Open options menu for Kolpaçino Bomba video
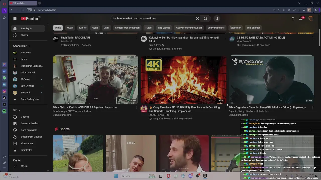Image resolution: width=321 pixels, height=180 pixels. 225,38
